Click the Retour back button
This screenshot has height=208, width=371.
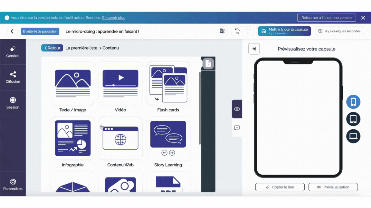[x=52, y=48]
